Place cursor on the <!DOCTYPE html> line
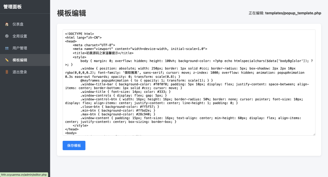The height and width of the screenshot is (177, 328). coord(79,34)
